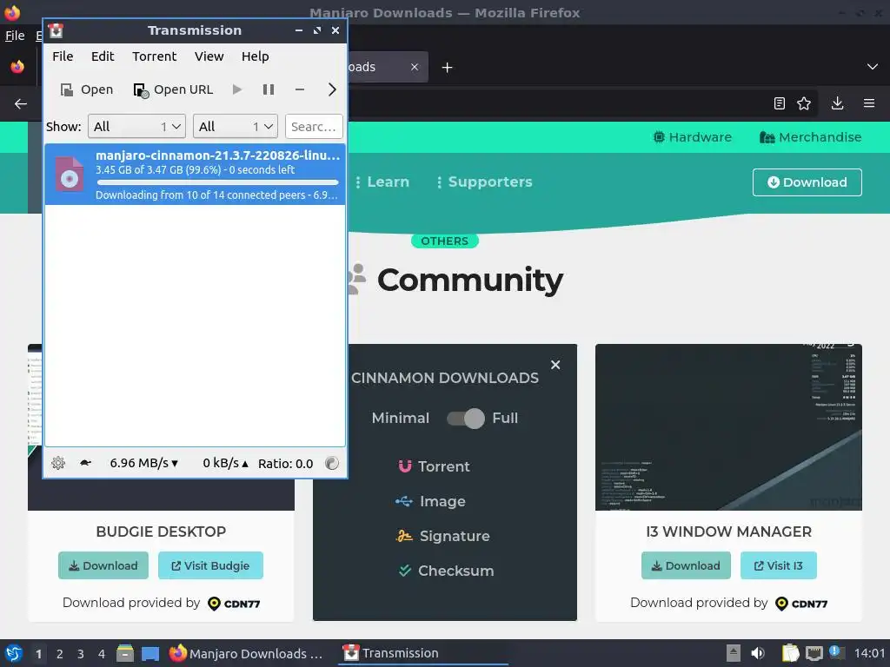890x667 pixels.
Task: Open Transmission File menu
Action: (63, 56)
